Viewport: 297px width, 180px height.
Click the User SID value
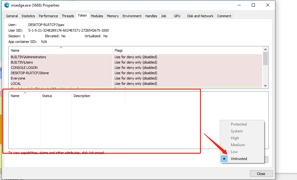pyautogui.click(x=68, y=30)
